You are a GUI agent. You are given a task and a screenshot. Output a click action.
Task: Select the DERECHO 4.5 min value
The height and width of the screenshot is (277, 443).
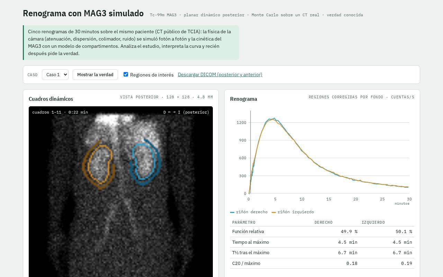[348, 242]
